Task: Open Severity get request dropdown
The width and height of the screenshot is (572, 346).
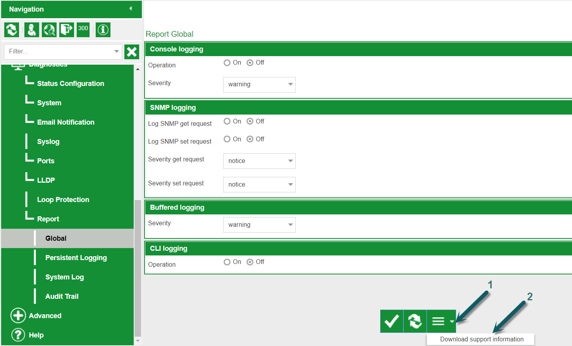Action: 259,161
